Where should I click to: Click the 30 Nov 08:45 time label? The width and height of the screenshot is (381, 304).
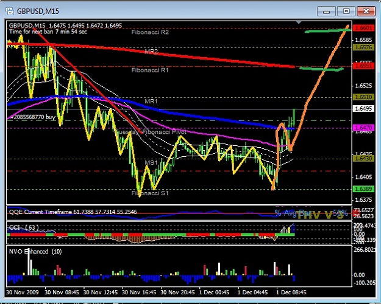pos(62,292)
